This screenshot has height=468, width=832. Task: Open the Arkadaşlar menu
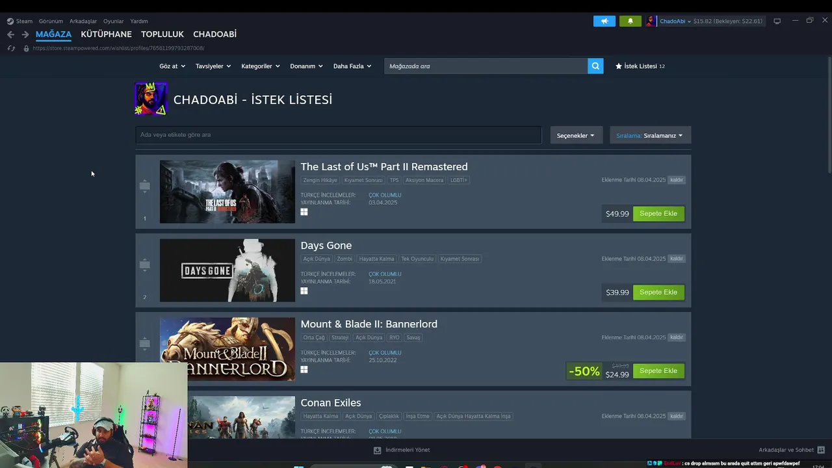coord(83,21)
